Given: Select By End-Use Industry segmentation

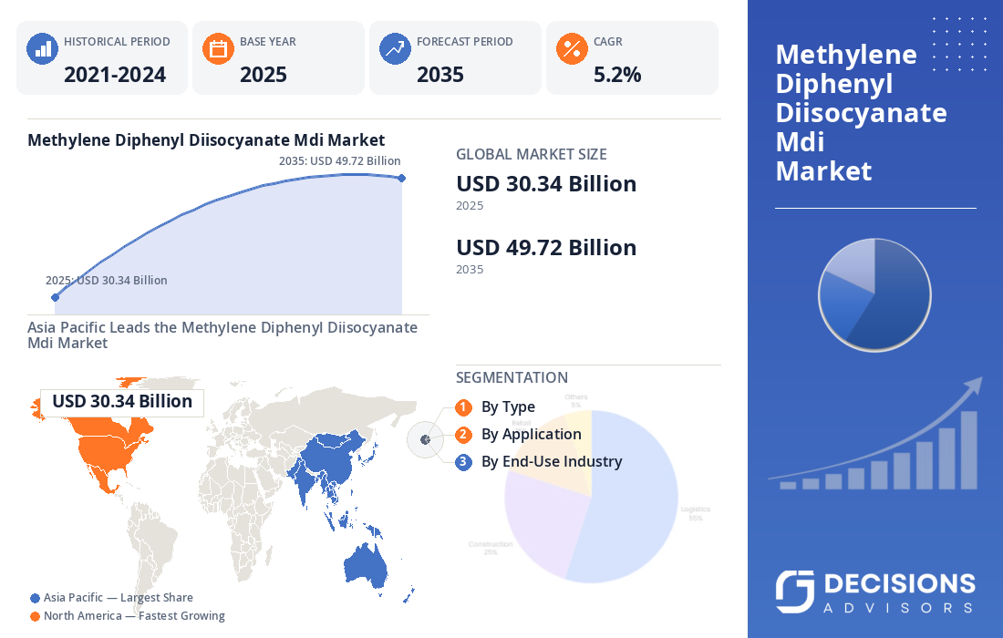Looking at the screenshot, I should point(552,461).
